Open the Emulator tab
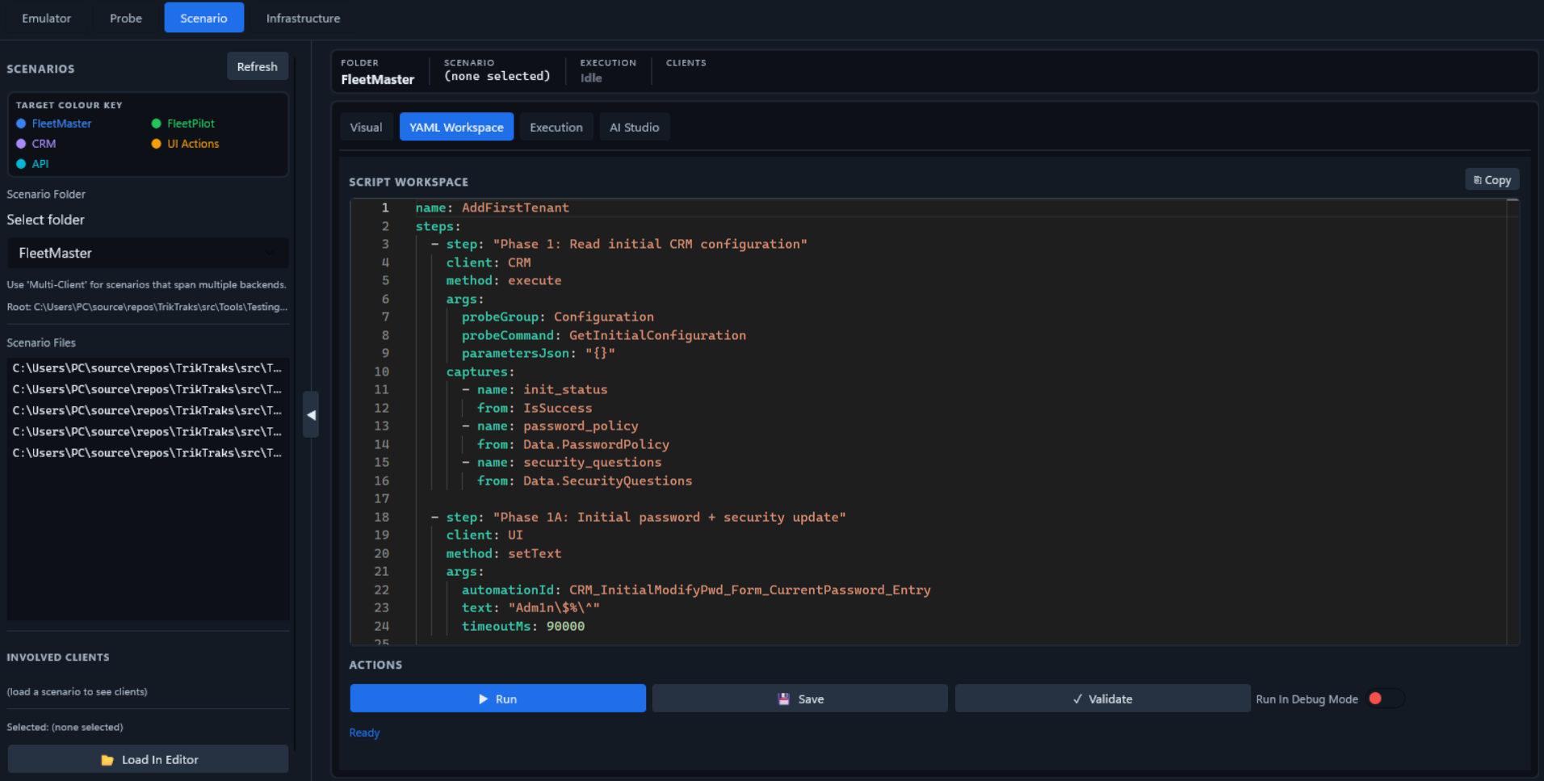The image size is (1544, 781). click(x=46, y=18)
